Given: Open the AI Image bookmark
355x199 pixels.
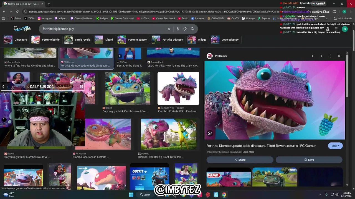Looking at the screenshot, I should click(x=248, y=18).
